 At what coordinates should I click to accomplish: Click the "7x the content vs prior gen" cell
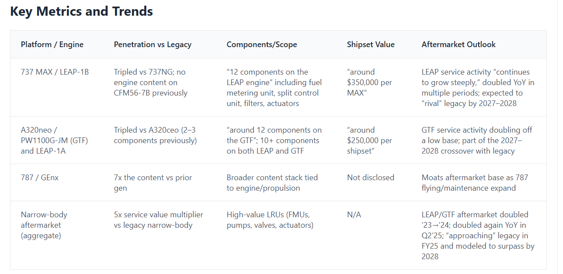pos(153,183)
